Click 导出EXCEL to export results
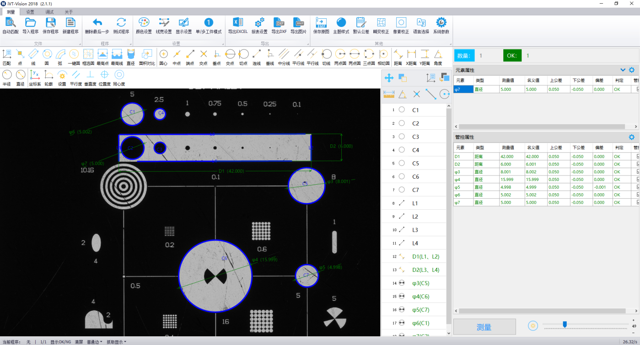 point(237,25)
